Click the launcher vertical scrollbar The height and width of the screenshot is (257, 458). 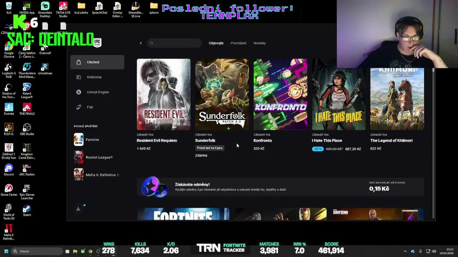[x=433, y=143]
